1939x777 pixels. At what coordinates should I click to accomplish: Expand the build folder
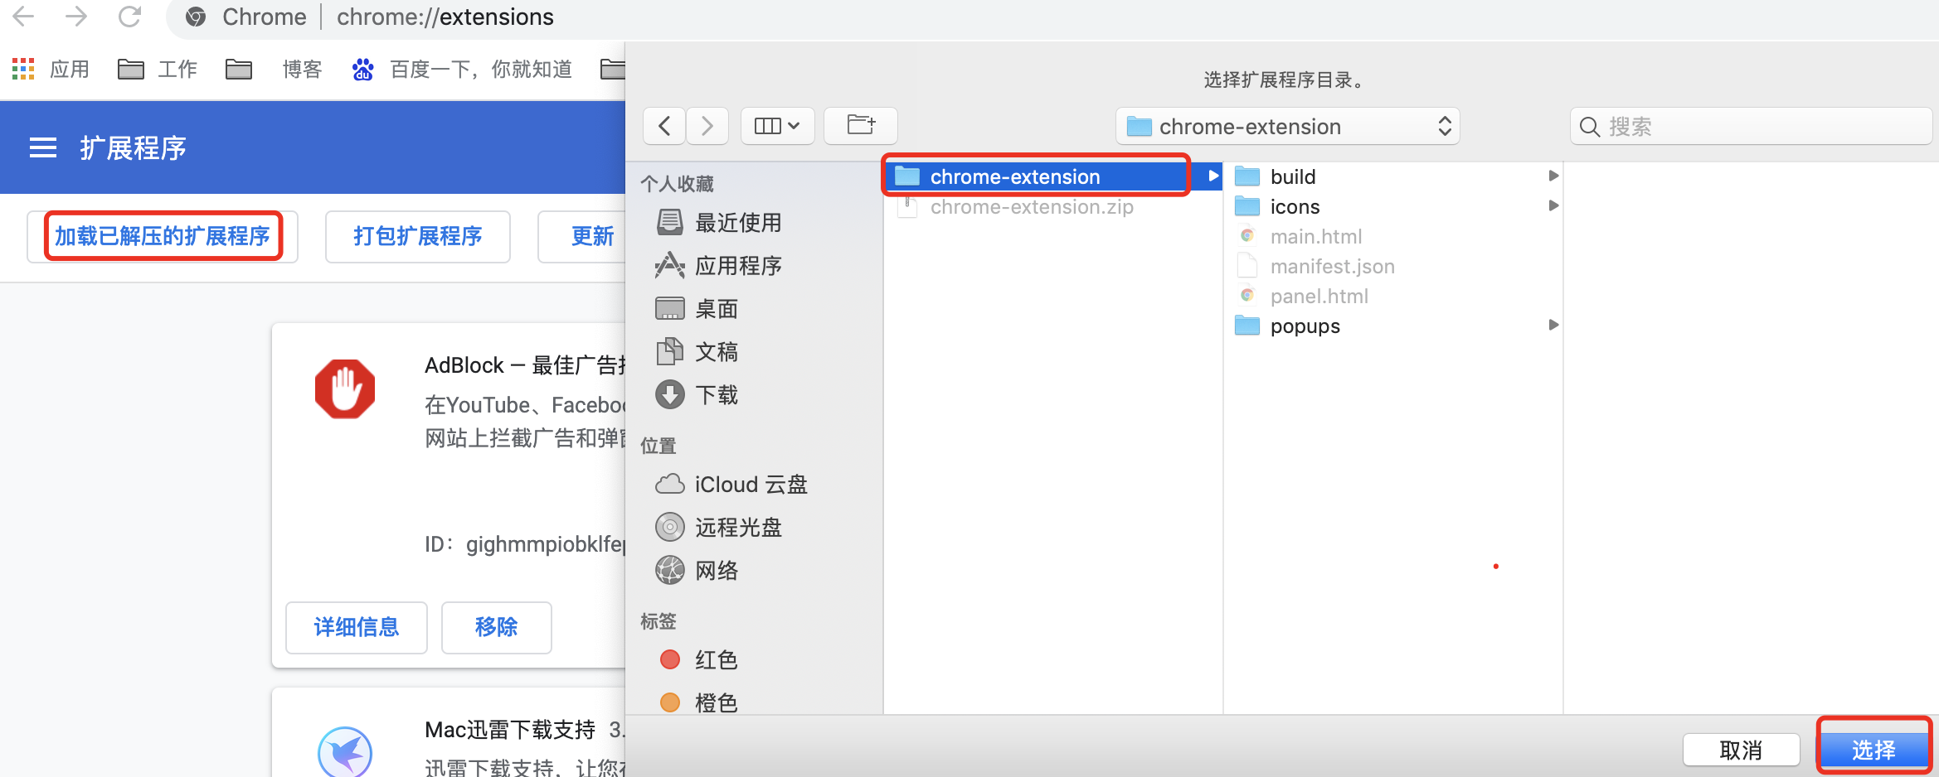[x=1553, y=176]
